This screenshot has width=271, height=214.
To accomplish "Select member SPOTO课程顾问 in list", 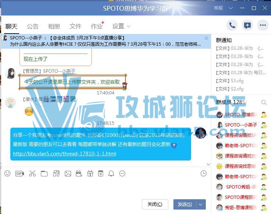I will (x=242, y=197).
